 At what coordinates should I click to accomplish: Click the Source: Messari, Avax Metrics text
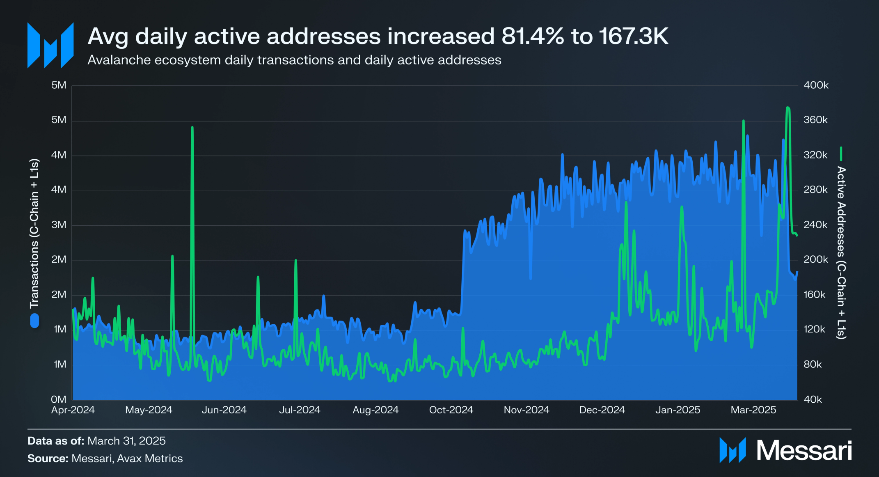(x=105, y=459)
